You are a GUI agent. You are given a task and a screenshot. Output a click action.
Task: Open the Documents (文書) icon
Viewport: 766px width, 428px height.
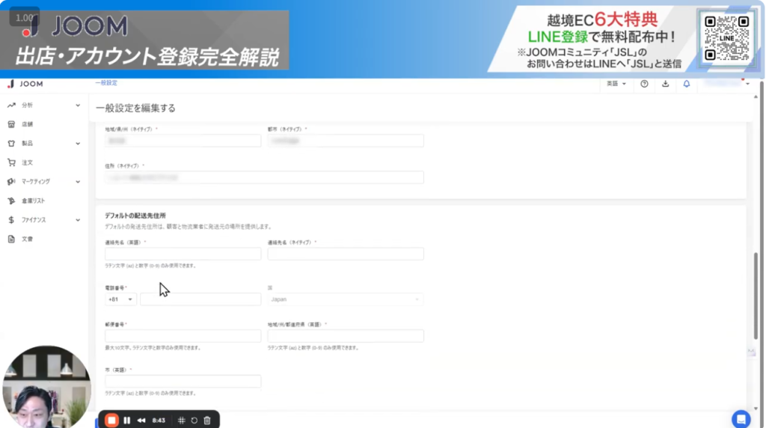coord(11,239)
